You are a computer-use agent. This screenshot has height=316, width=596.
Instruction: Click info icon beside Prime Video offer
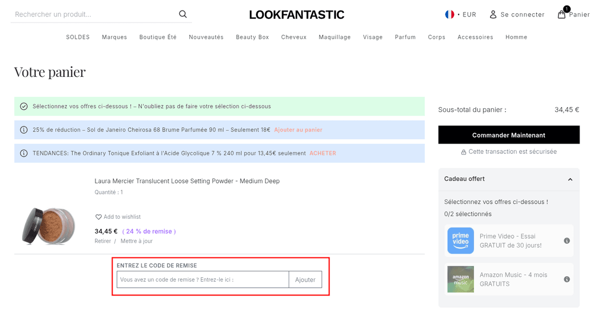567,241
